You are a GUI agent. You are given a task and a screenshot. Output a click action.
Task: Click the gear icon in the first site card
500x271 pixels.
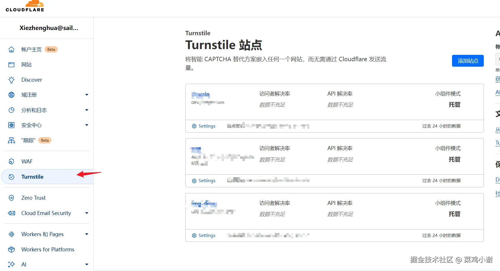[x=194, y=126]
